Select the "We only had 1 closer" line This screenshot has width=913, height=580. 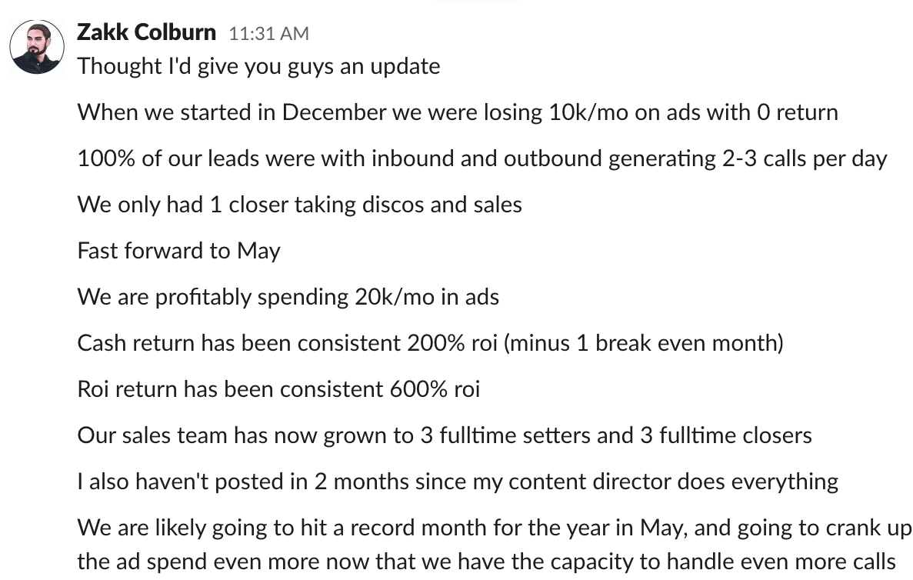(x=299, y=205)
